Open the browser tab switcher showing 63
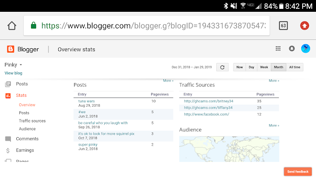Image resolution: width=316 pixels, height=177 pixels. (x=283, y=26)
